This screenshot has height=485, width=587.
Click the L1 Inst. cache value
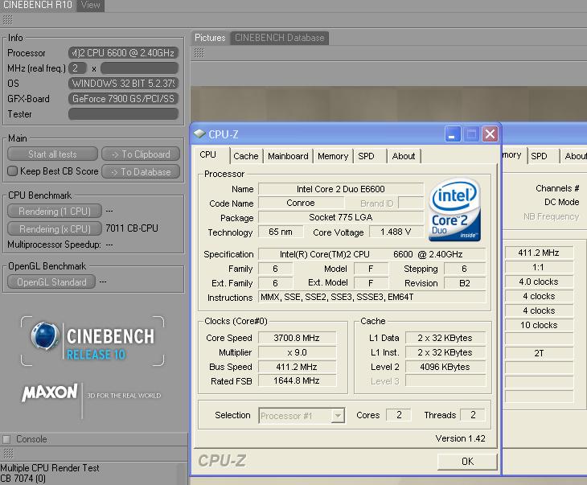[x=445, y=352]
